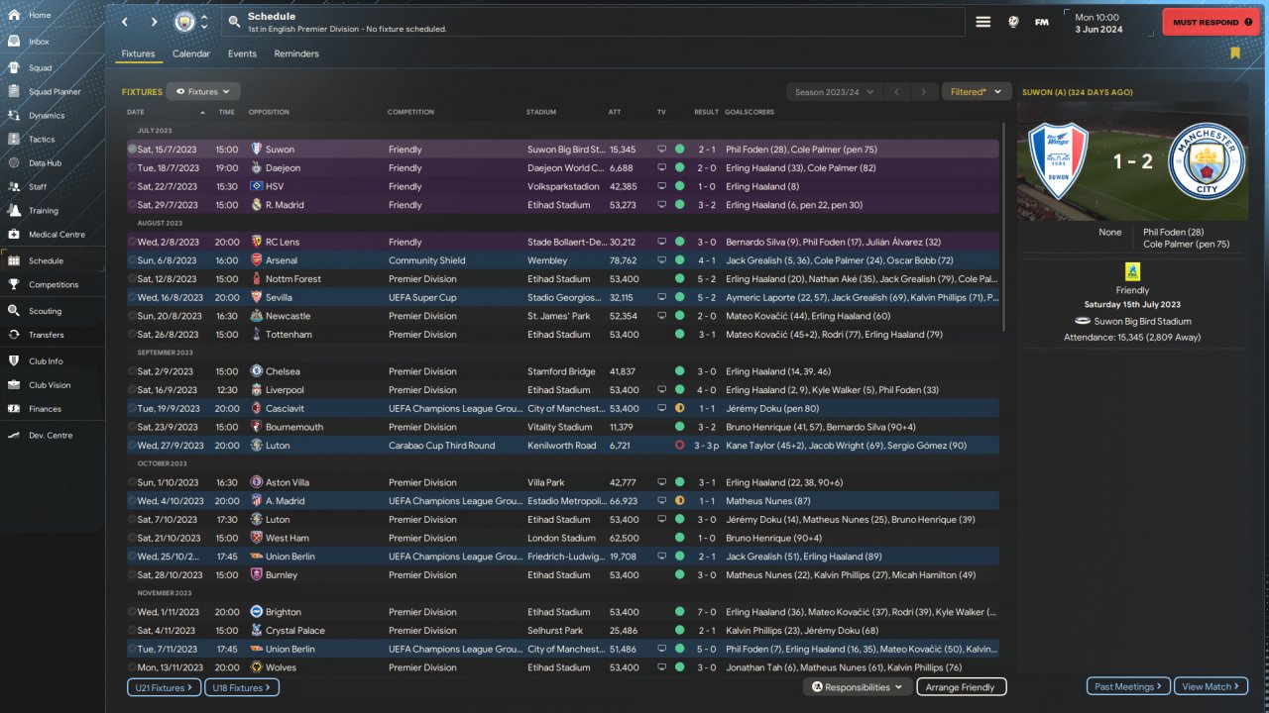Switch to the Events tab

click(242, 53)
